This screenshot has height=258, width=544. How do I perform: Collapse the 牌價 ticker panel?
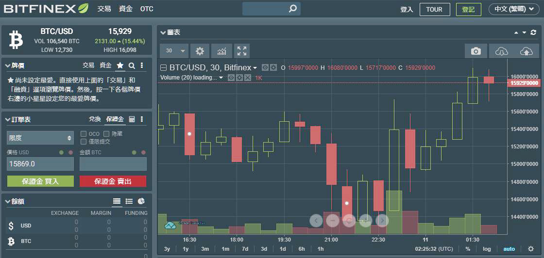[x=8, y=65]
